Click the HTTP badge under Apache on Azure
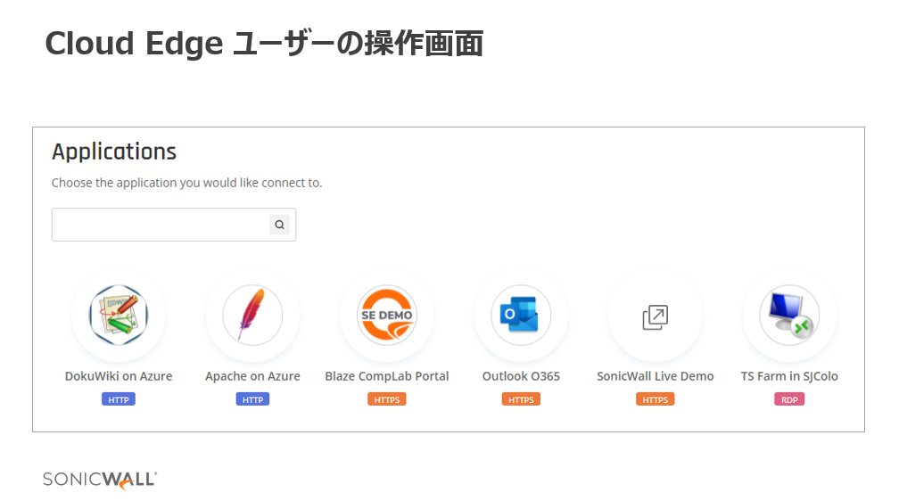Image resolution: width=899 pixels, height=501 pixels. click(253, 399)
